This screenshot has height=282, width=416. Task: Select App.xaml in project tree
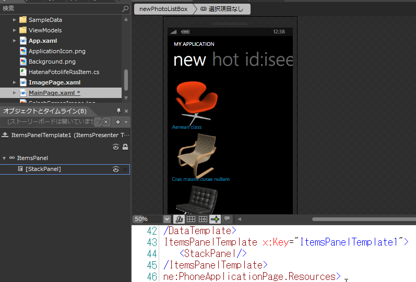pos(43,41)
